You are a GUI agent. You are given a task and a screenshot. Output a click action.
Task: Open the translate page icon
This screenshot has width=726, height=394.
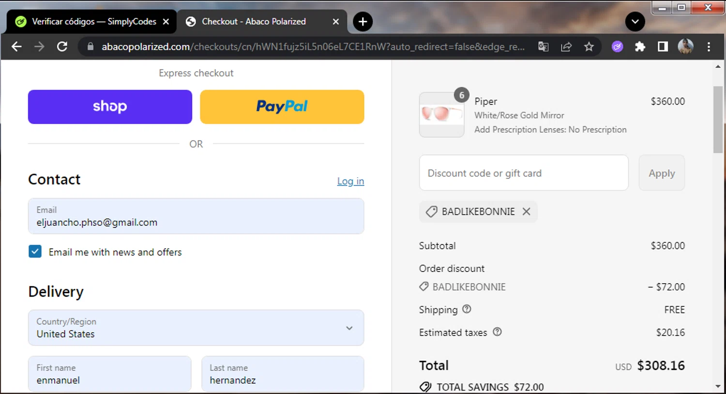pos(544,46)
